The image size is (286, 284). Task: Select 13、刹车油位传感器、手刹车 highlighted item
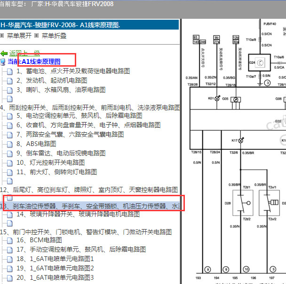point(90,206)
